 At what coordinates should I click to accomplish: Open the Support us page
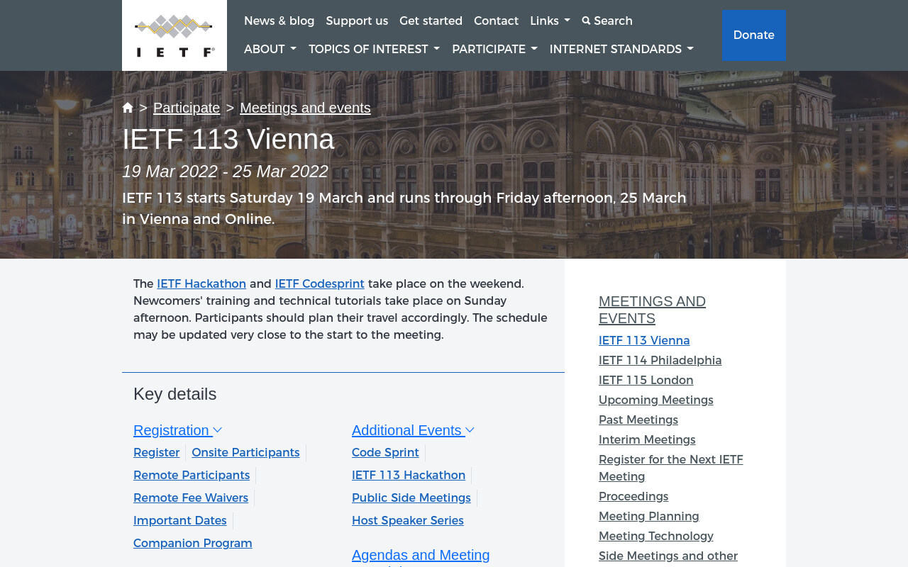[357, 21]
